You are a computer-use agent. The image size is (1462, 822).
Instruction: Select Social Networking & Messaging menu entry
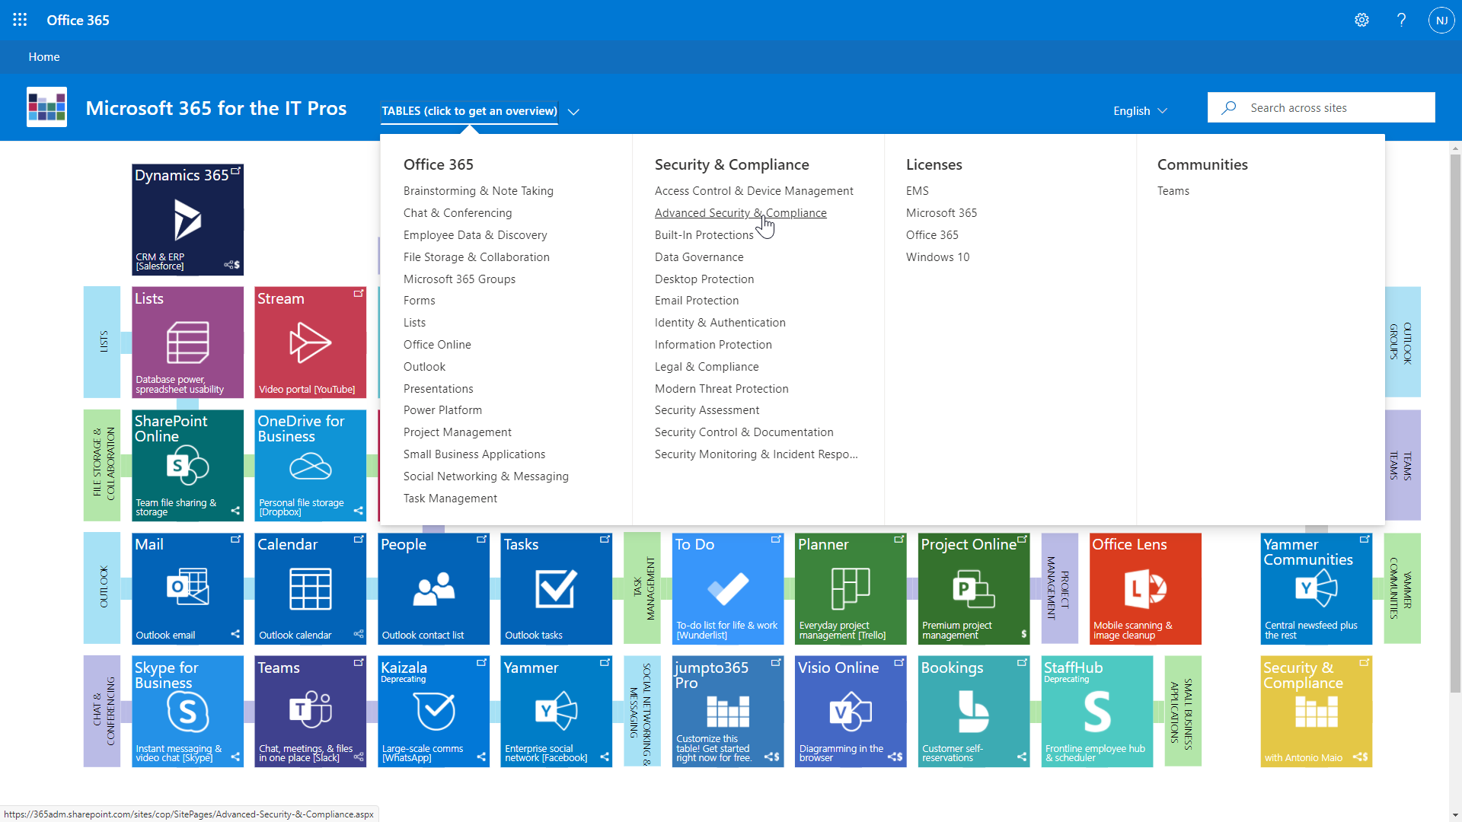tap(486, 476)
